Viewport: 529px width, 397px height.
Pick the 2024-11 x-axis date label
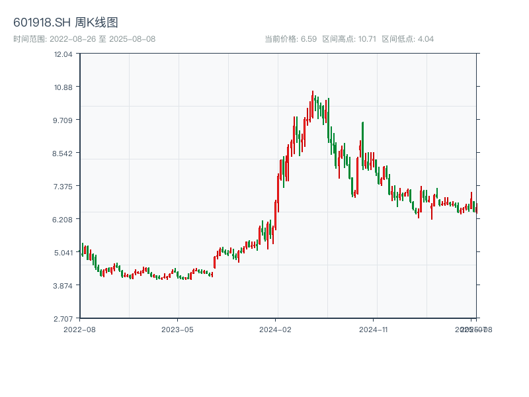pyautogui.click(x=374, y=329)
